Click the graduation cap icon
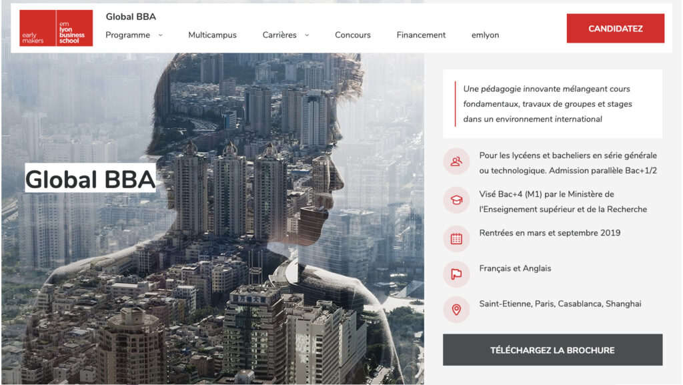Image resolution: width=683 pixels, height=385 pixels. pyautogui.click(x=456, y=200)
